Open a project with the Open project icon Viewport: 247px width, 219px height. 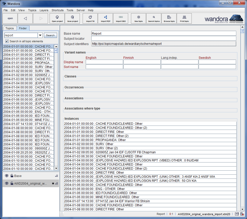tap(57, 18)
